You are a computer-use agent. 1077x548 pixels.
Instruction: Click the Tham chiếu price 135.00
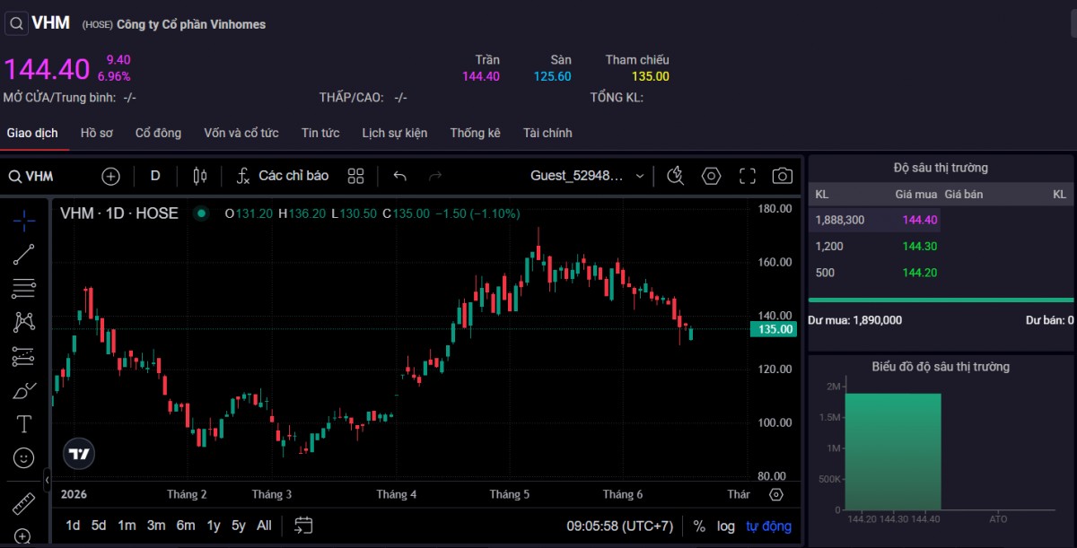(651, 76)
